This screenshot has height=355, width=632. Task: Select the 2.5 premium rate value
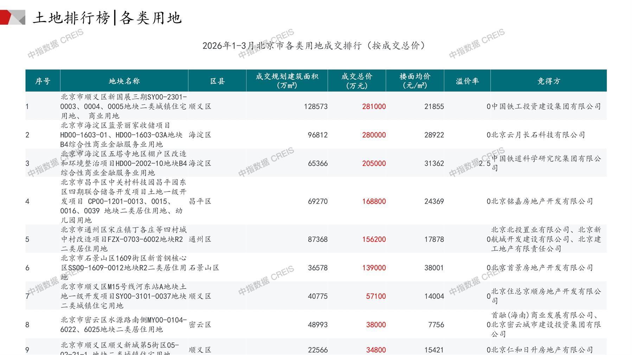(485, 163)
